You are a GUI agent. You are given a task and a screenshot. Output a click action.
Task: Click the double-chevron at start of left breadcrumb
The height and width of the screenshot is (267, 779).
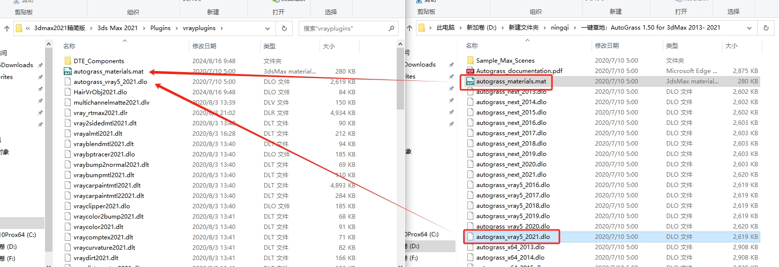tap(28, 28)
